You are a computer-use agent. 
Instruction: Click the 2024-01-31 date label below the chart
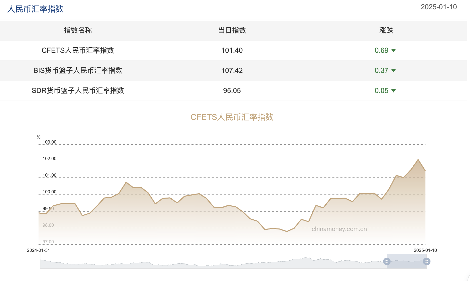pyautogui.click(x=38, y=250)
